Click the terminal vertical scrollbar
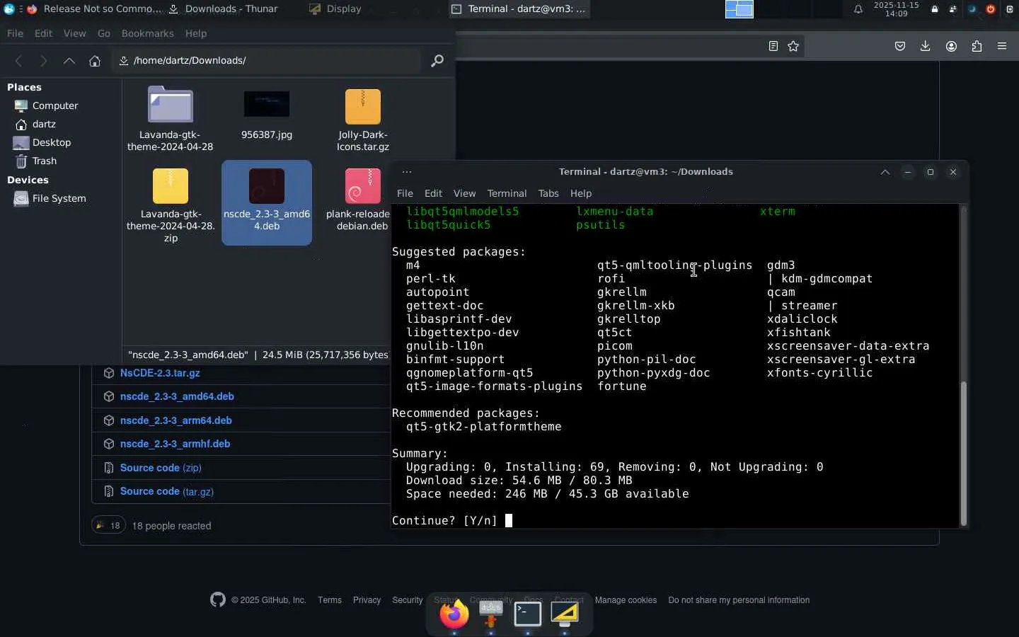 (963, 453)
